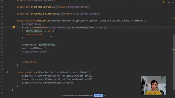
Task: Click BigInteger parameter type
Action: pyautogui.click(x=79, y=21)
